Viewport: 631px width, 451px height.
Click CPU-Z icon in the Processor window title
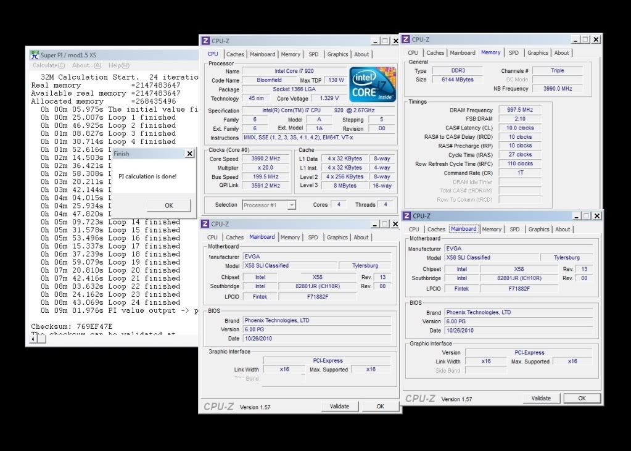[205, 41]
